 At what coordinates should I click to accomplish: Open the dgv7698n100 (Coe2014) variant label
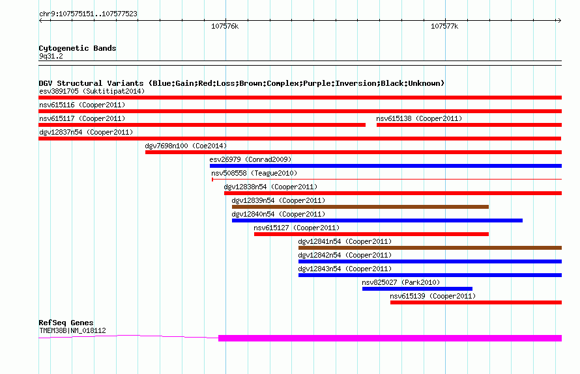coord(186,146)
